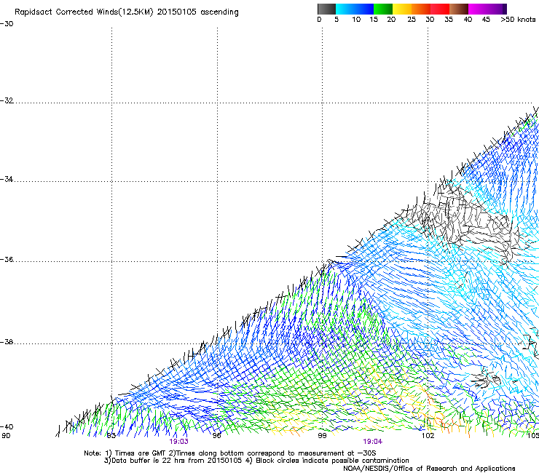Click the latitude label -36

(7, 259)
